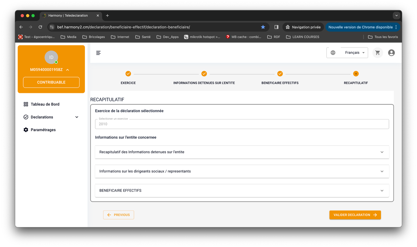Viewport: 417px width, 247px height.
Task: Open the Test égocentrique bookmark
Action: click(x=37, y=37)
